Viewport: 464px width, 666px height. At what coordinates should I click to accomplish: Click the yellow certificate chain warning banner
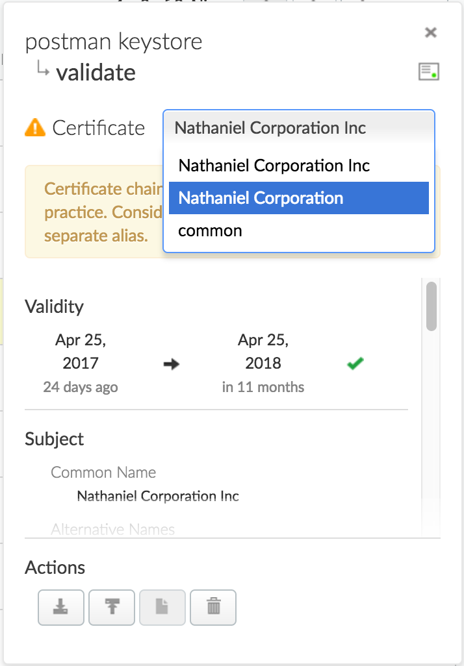coord(91,212)
